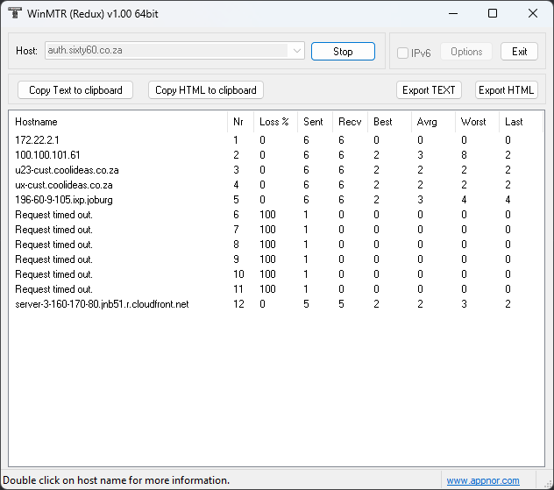Expand the Host dropdown arrow
This screenshot has height=490, width=554.
tap(297, 51)
